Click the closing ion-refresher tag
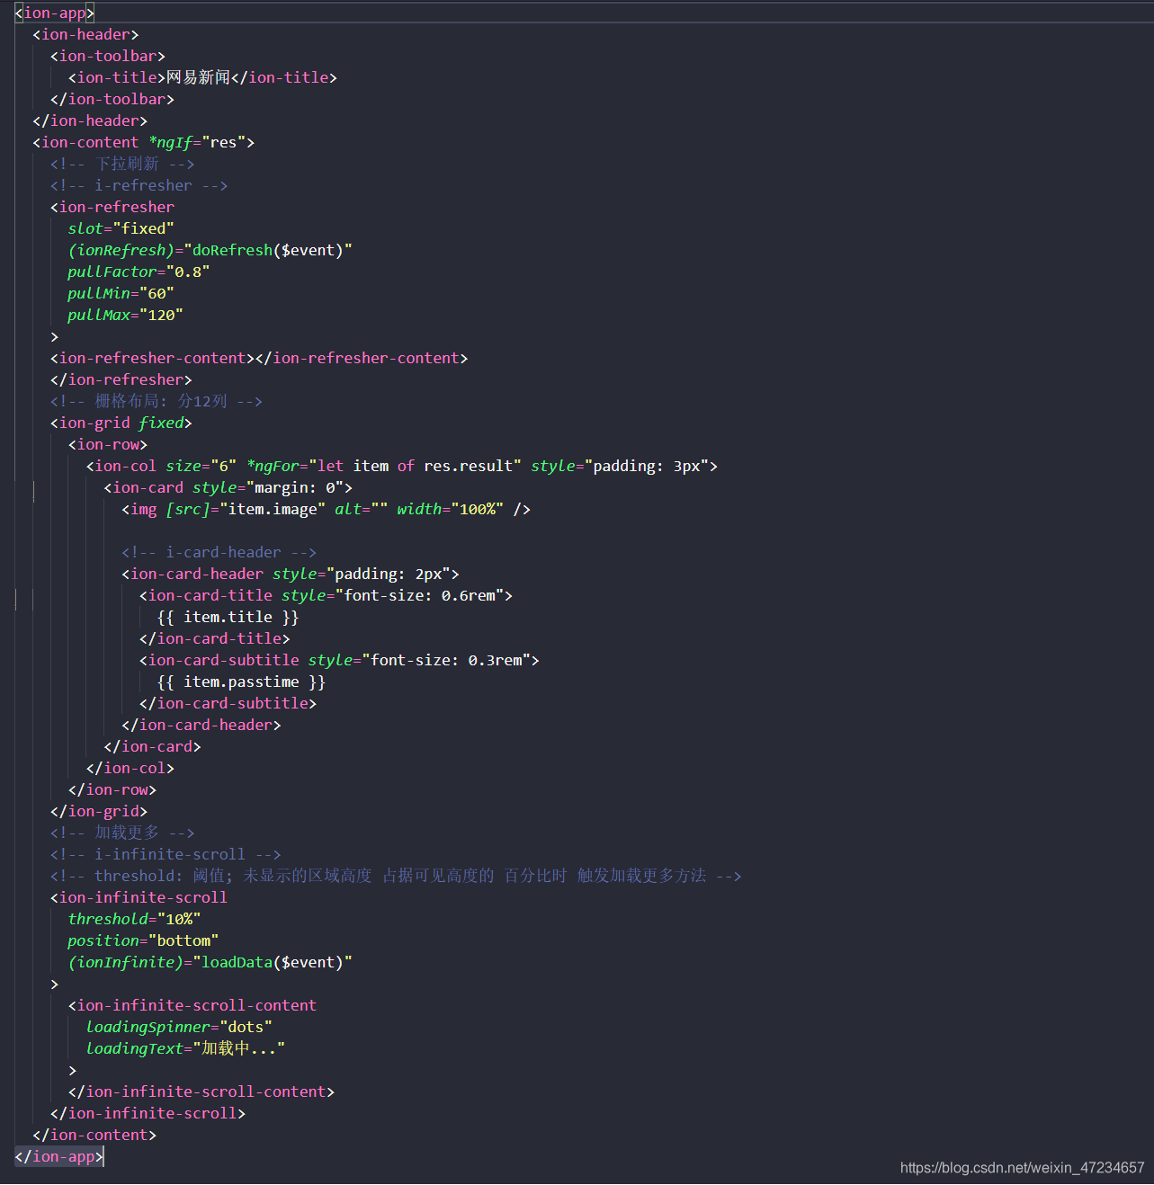1154x1185 pixels. coord(121,379)
